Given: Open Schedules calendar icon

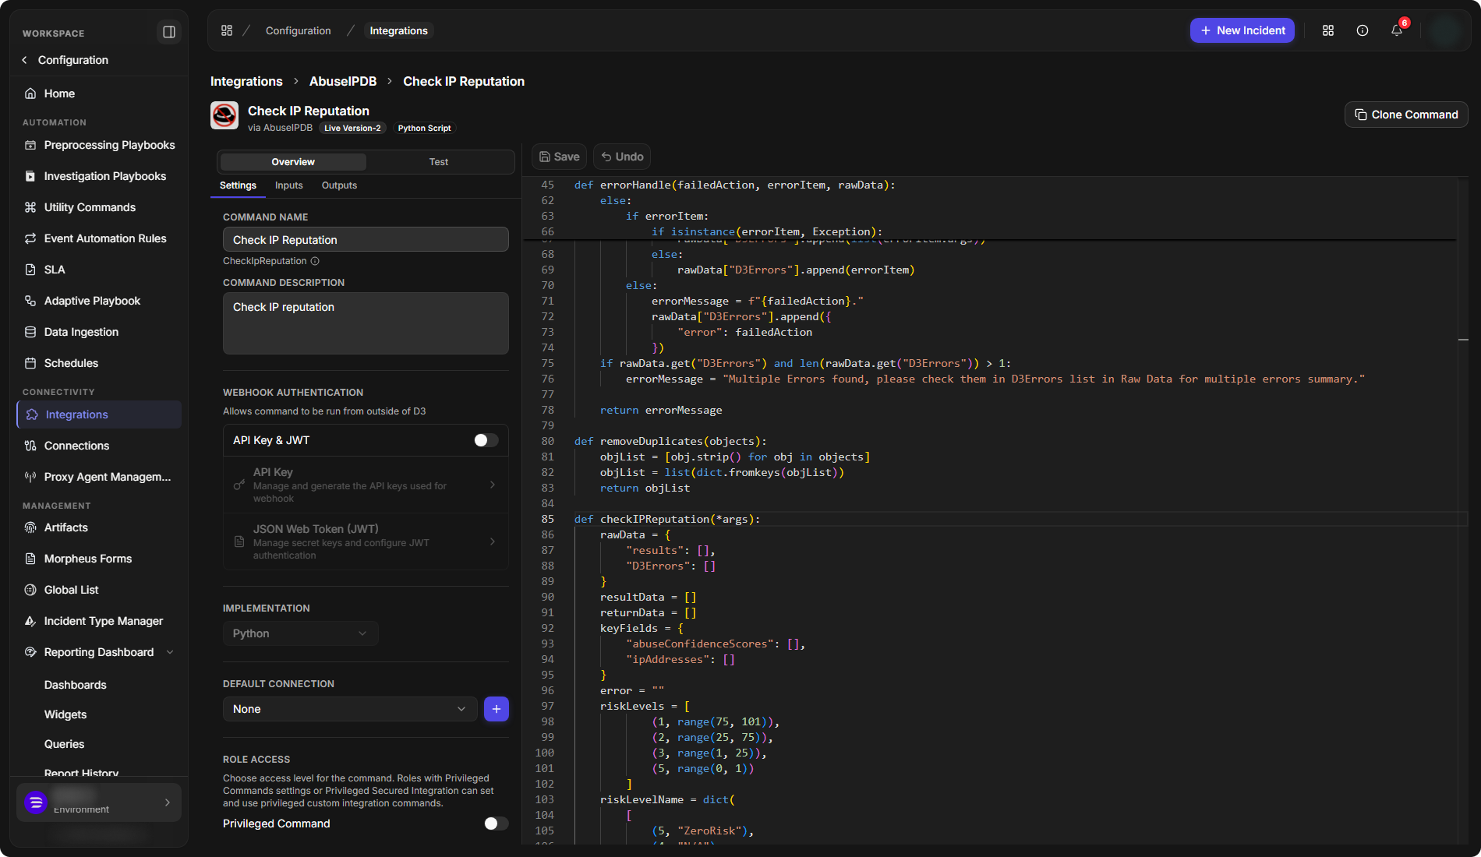Looking at the screenshot, I should pyautogui.click(x=30, y=363).
